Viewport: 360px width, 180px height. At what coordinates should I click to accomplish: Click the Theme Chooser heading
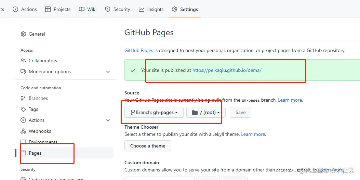point(142,127)
